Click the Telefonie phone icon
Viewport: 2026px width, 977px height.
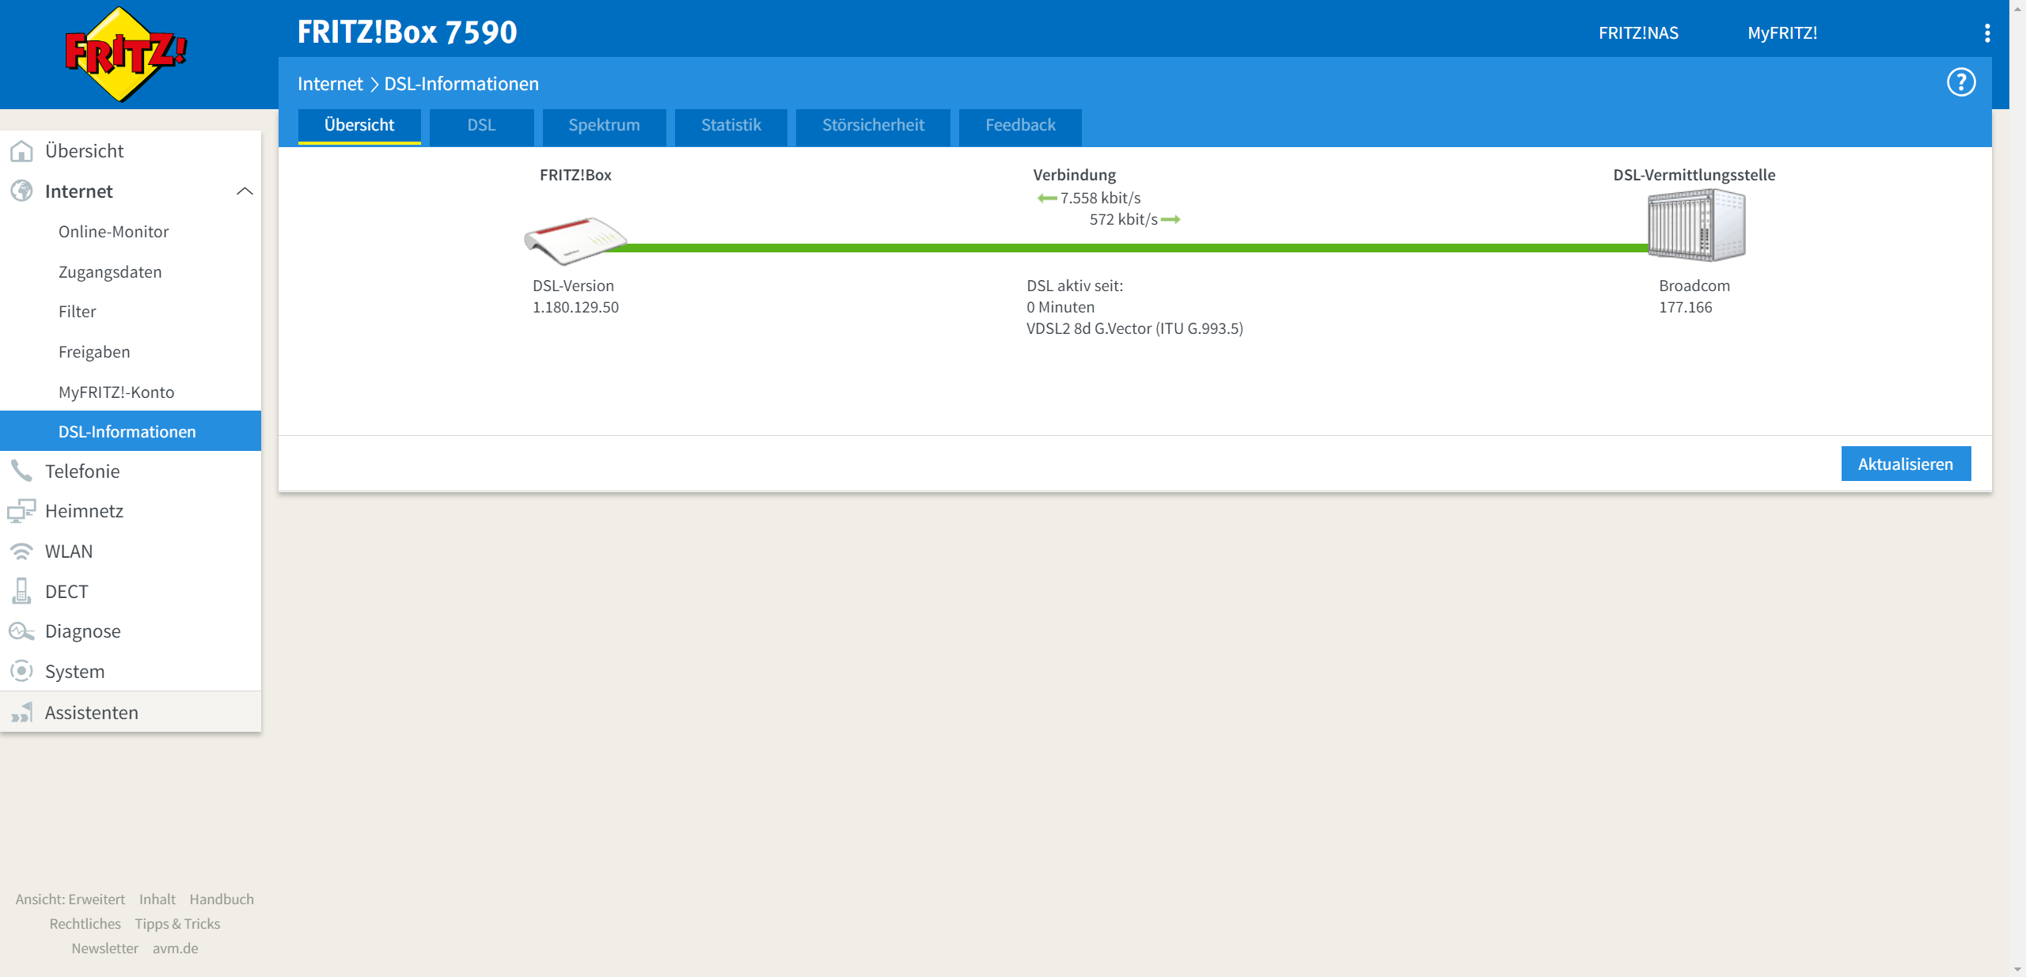coord(22,471)
